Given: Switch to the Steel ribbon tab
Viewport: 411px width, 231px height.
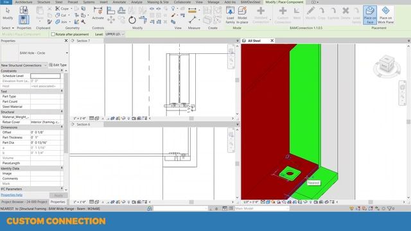Looking at the screenshot, I should click(58, 2).
